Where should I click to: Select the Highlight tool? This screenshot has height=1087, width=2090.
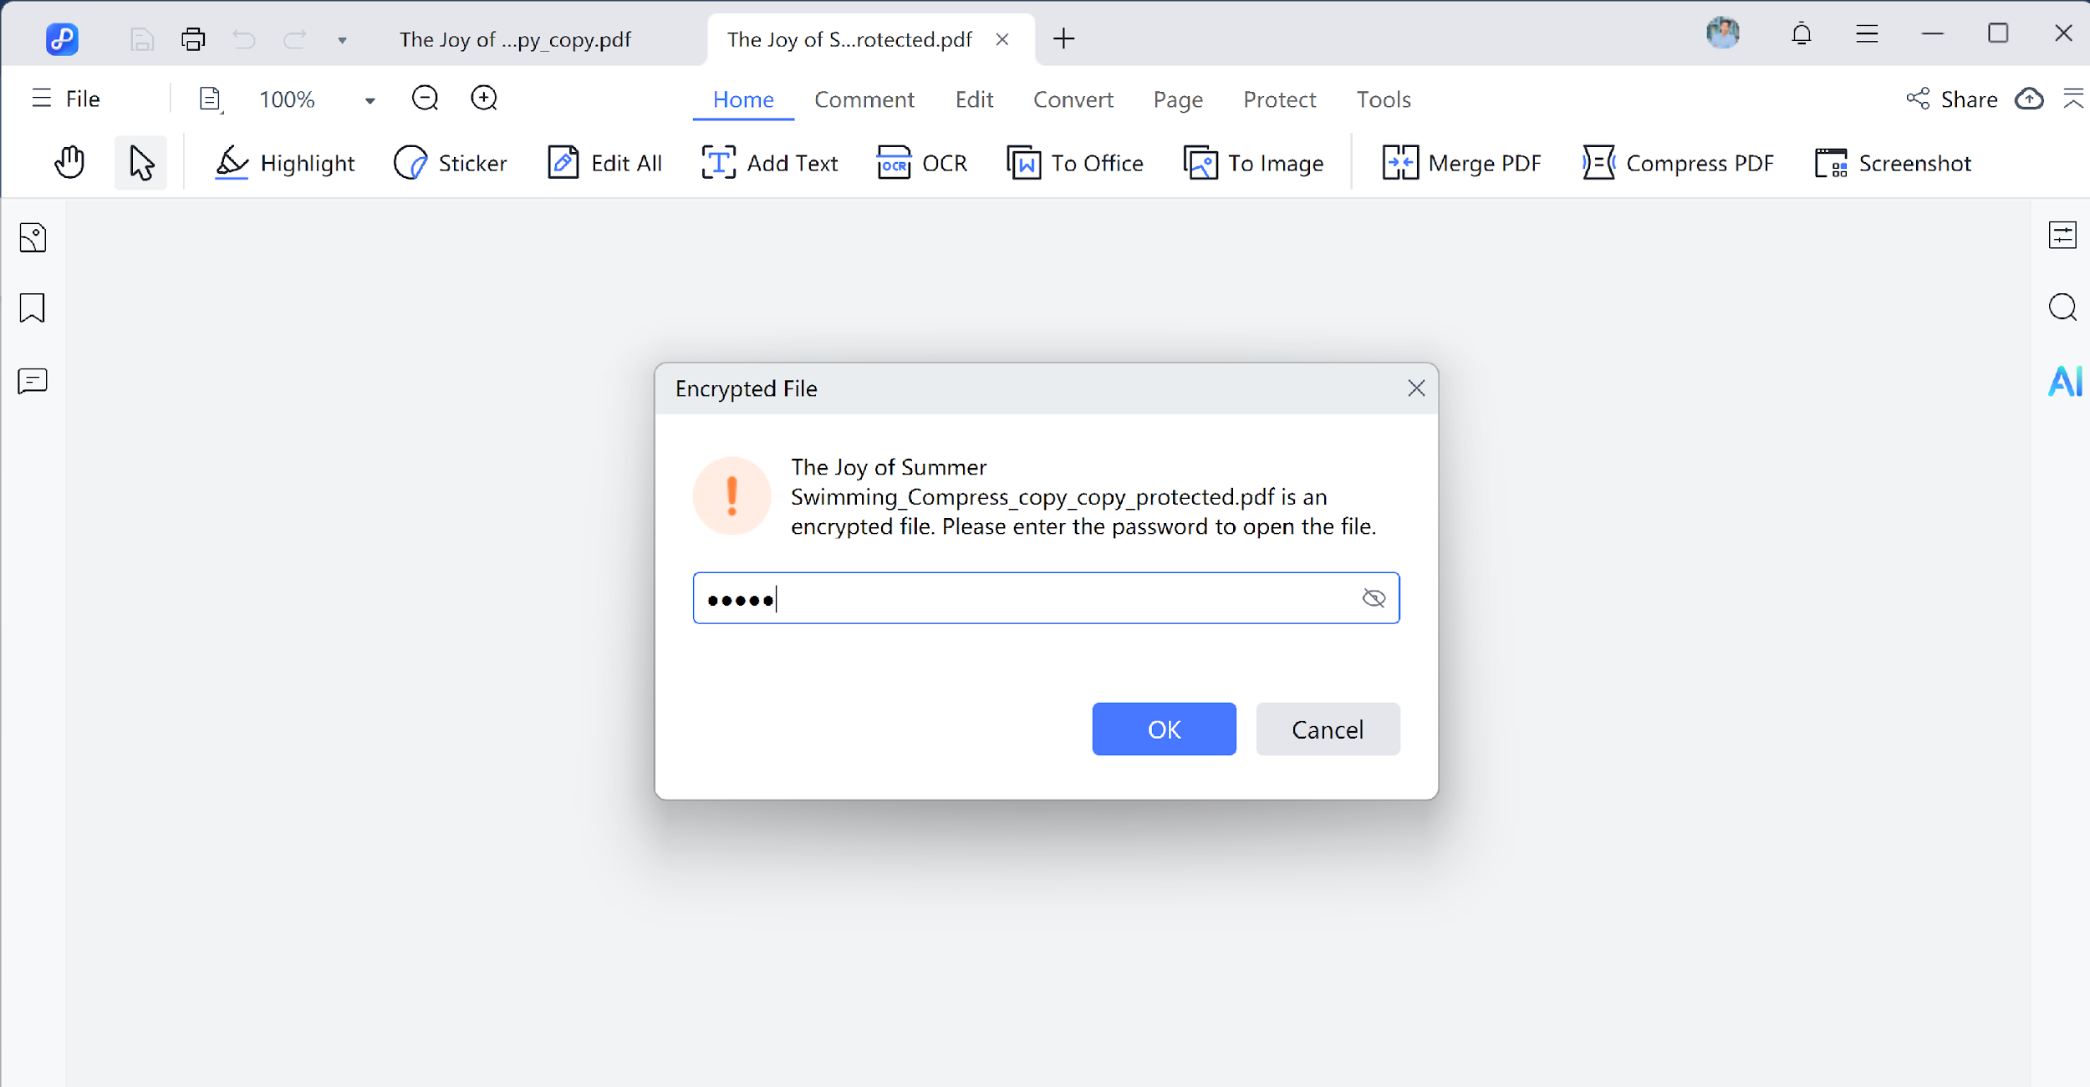click(x=284, y=162)
